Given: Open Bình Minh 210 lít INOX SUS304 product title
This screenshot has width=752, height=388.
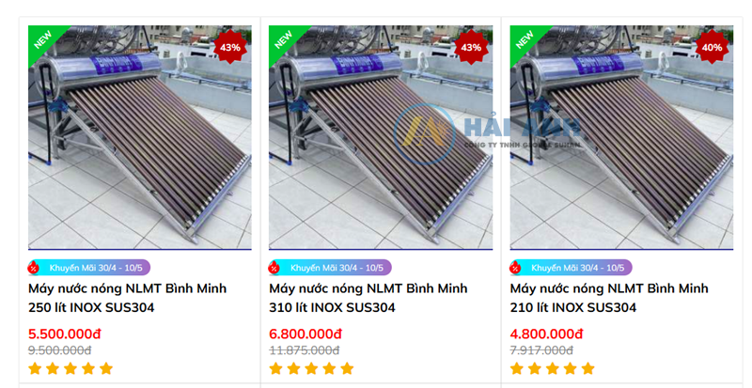Looking at the screenshot, I should (x=609, y=298).
